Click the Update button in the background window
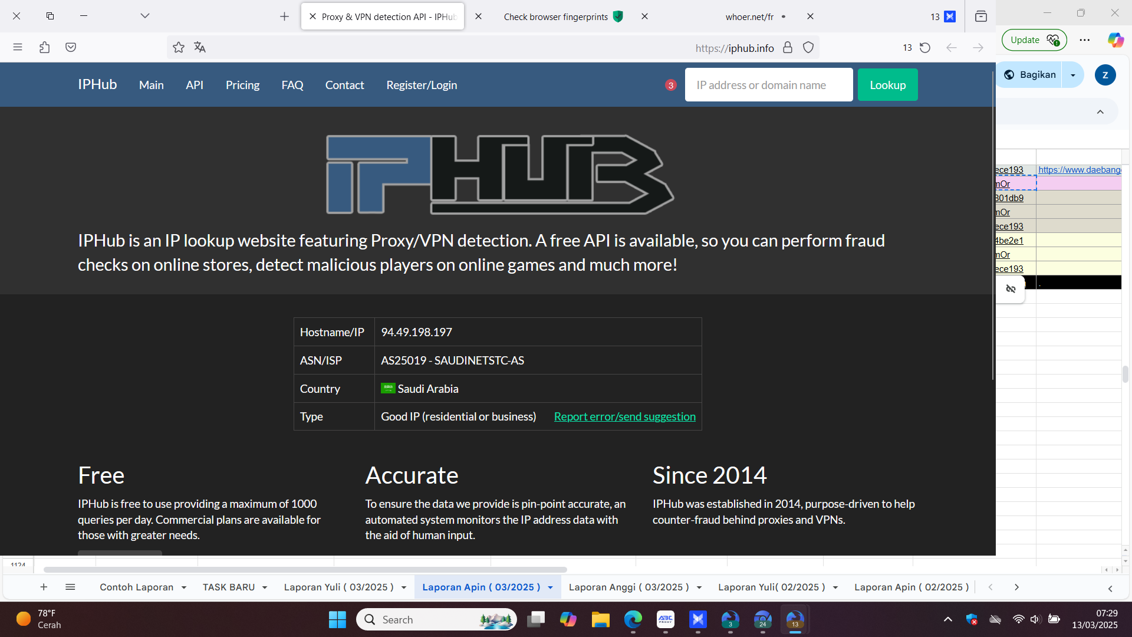Viewport: 1132px width, 637px height. pos(1034,40)
